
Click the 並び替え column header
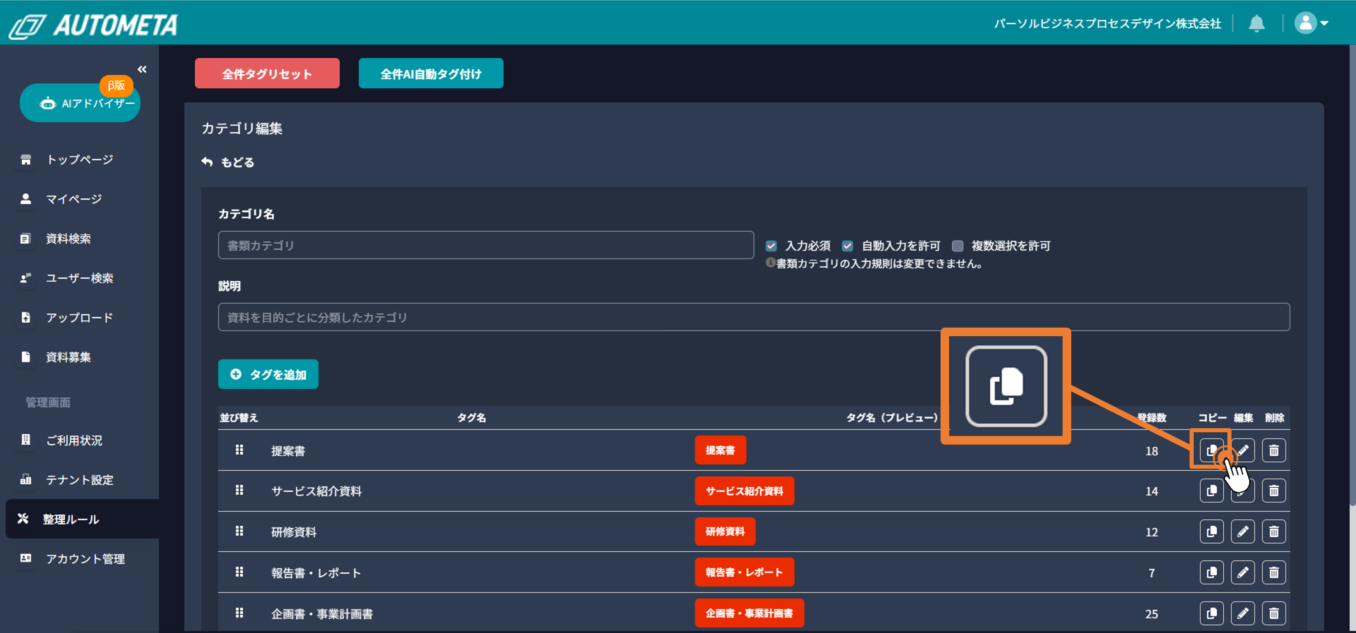point(239,417)
